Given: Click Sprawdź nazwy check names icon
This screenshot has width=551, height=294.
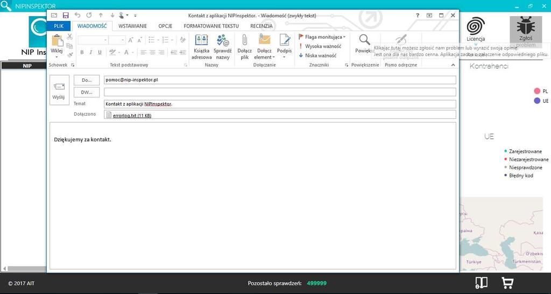Looking at the screenshot, I should click(x=222, y=47).
